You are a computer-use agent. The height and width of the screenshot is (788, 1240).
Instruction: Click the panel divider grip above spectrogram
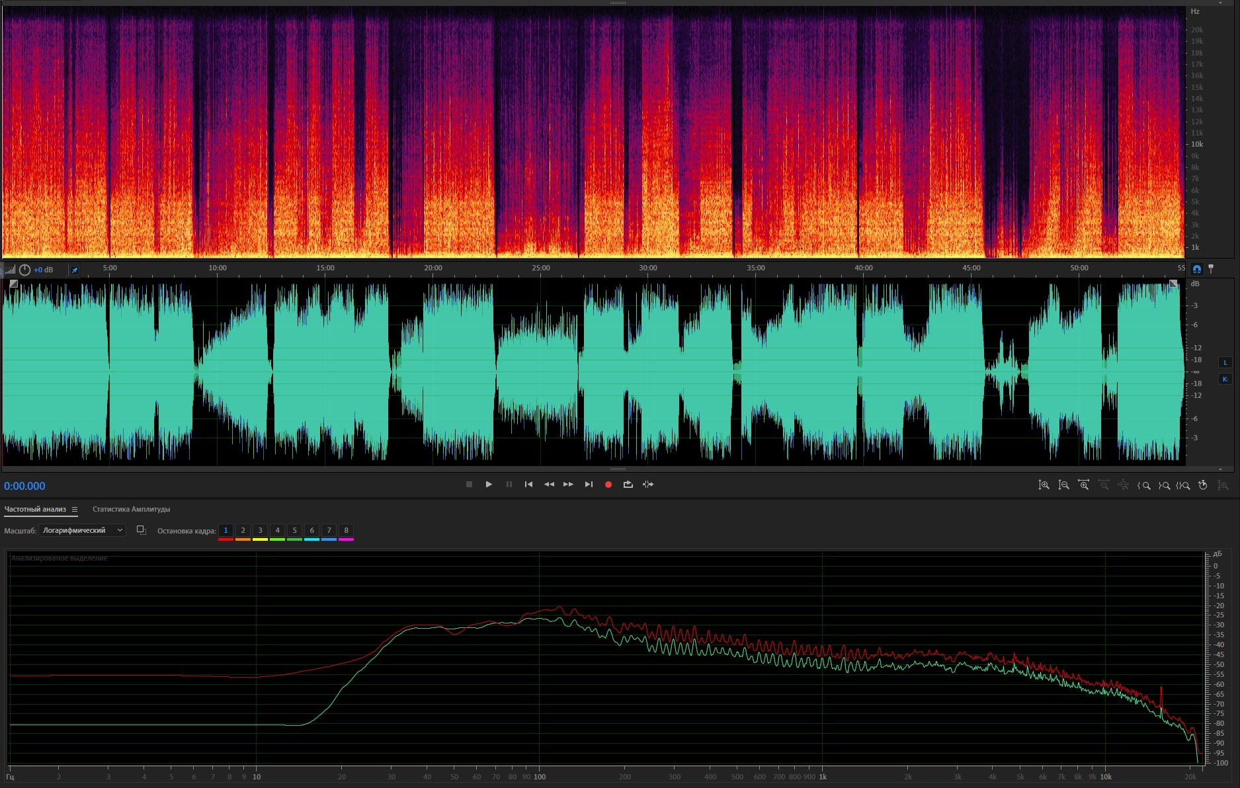(x=618, y=3)
